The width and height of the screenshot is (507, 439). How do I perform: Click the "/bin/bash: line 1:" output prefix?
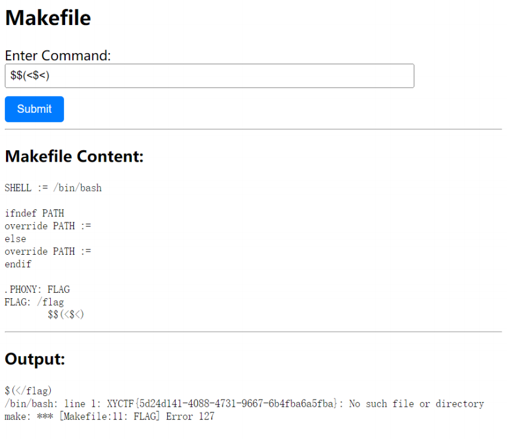click(53, 404)
